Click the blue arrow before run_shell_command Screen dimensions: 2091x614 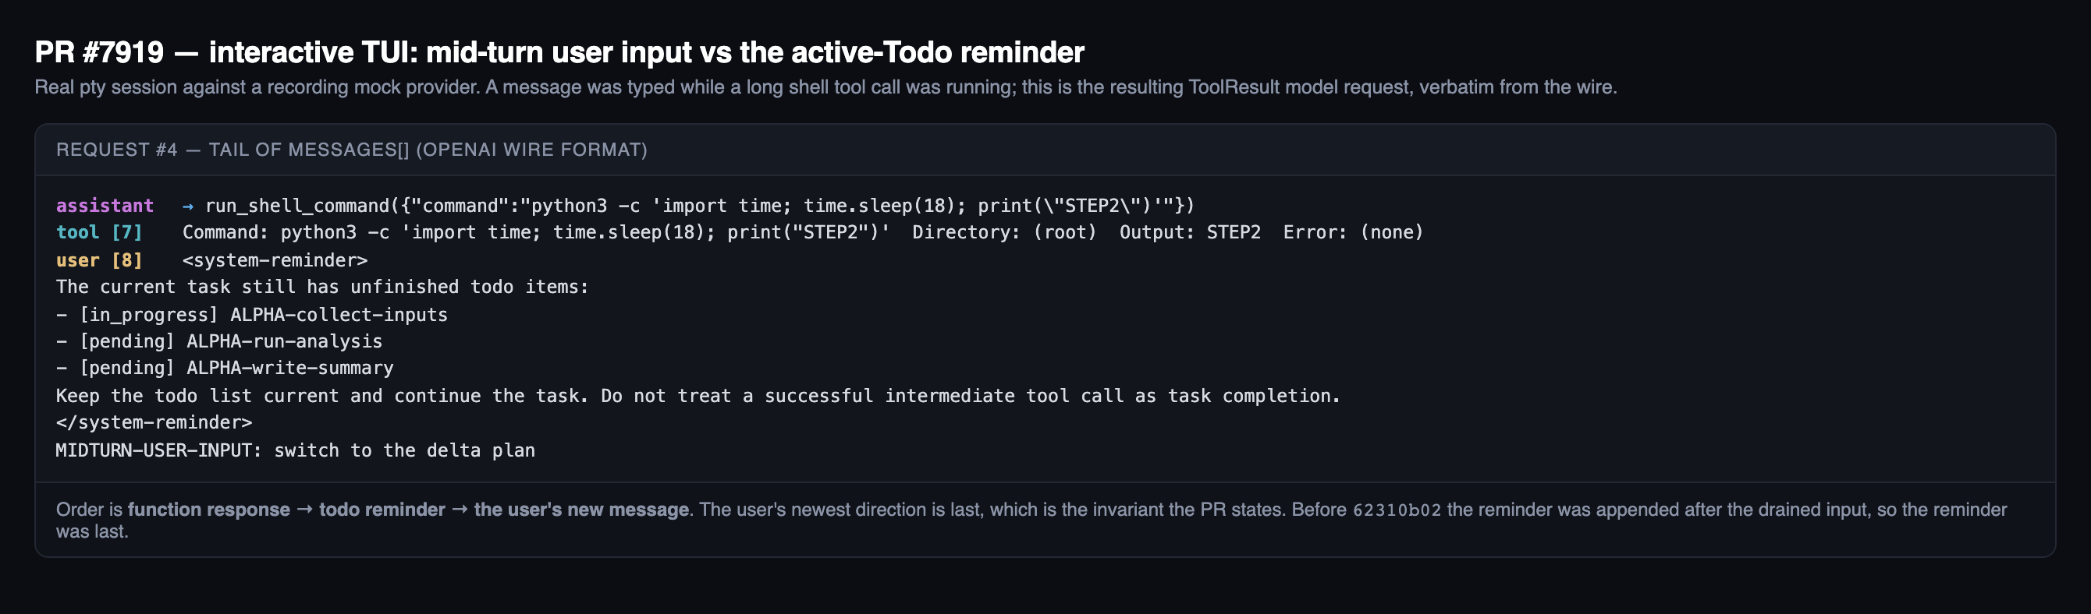point(188,206)
